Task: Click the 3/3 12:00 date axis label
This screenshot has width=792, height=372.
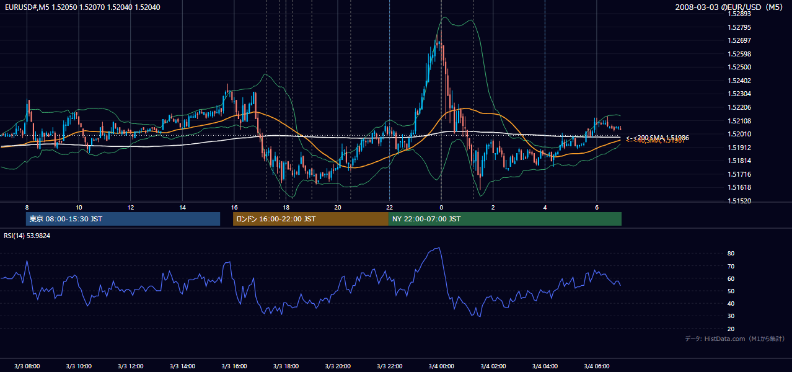Action: click(130, 366)
